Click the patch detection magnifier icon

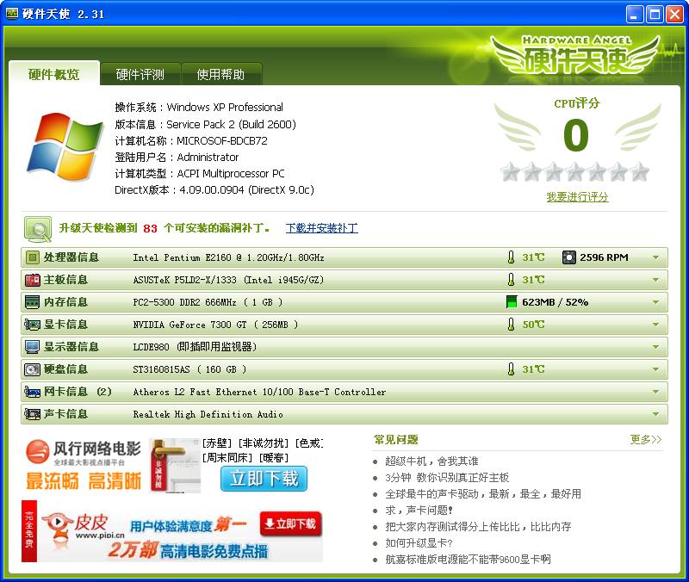pyautogui.click(x=38, y=229)
